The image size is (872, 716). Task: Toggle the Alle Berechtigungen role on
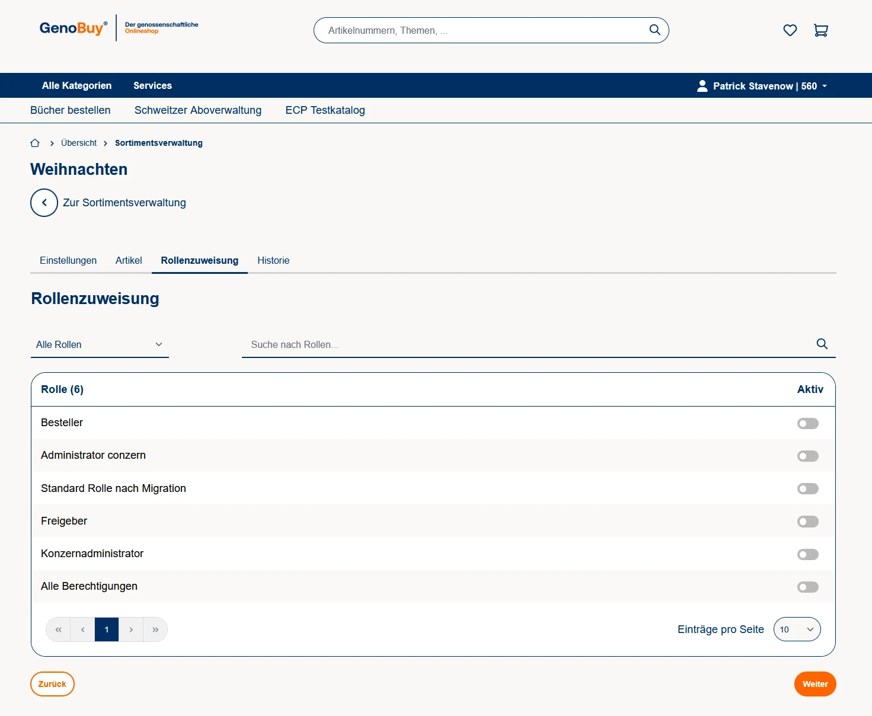click(x=807, y=587)
